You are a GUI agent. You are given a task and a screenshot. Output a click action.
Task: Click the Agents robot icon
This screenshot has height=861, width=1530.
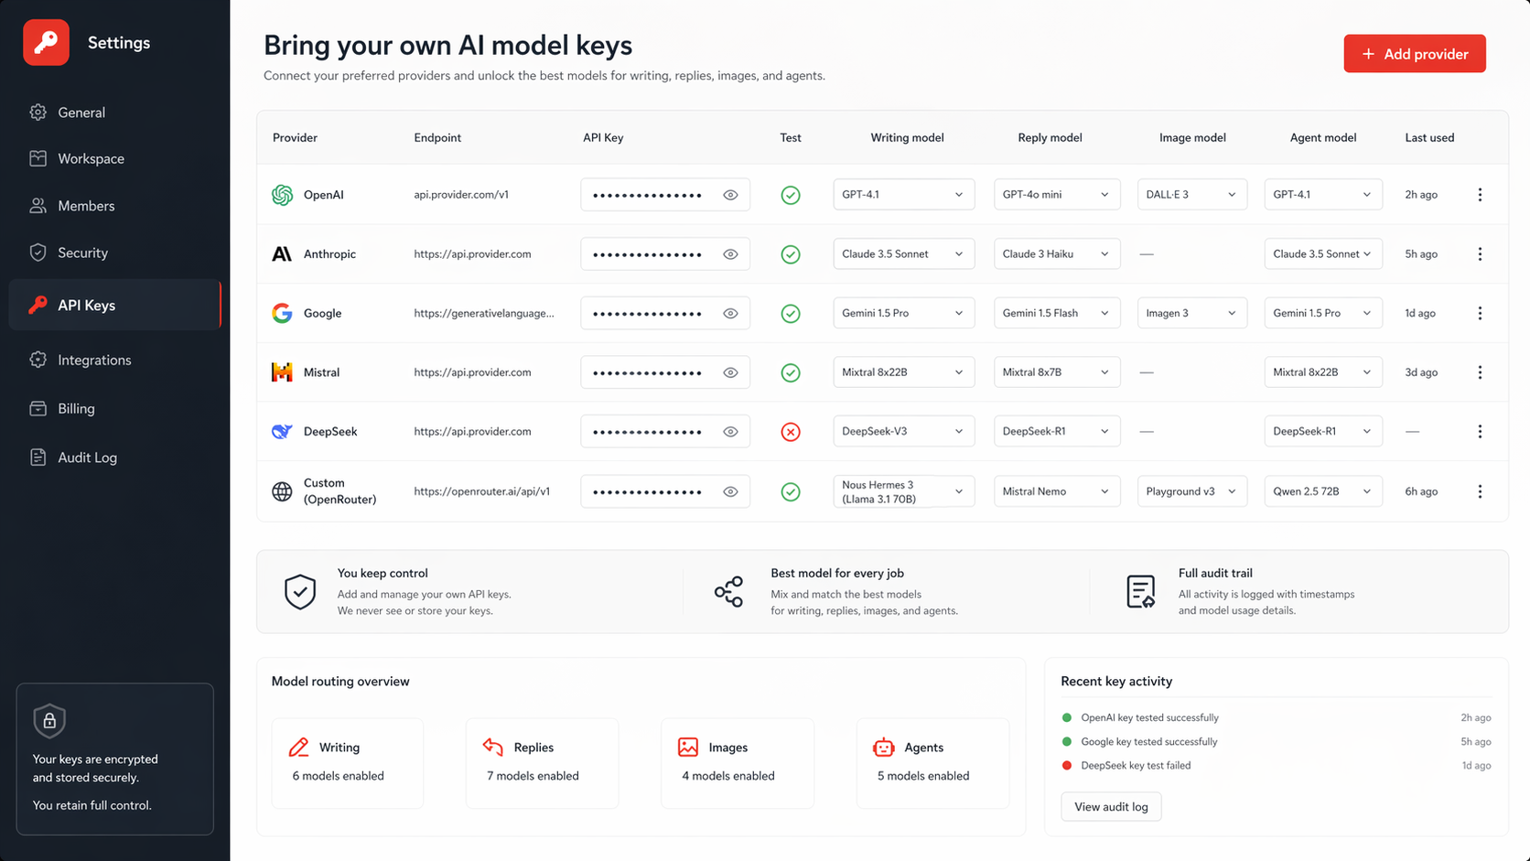point(884,747)
